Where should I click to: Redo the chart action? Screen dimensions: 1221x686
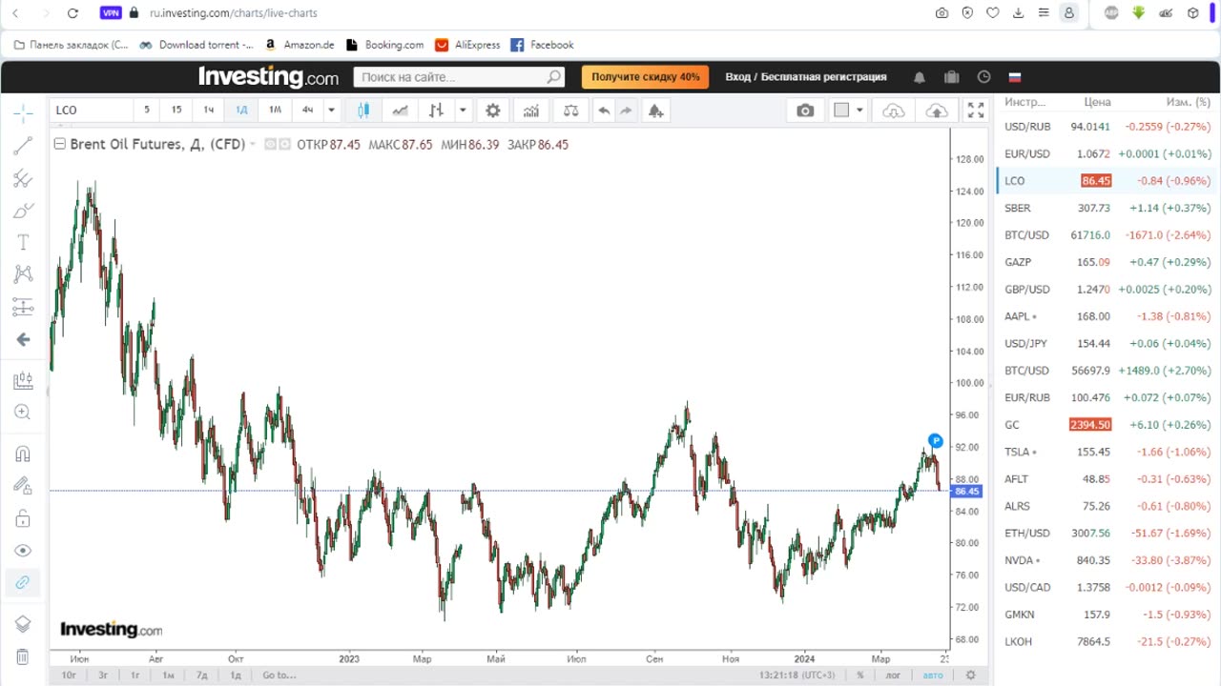click(626, 111)
